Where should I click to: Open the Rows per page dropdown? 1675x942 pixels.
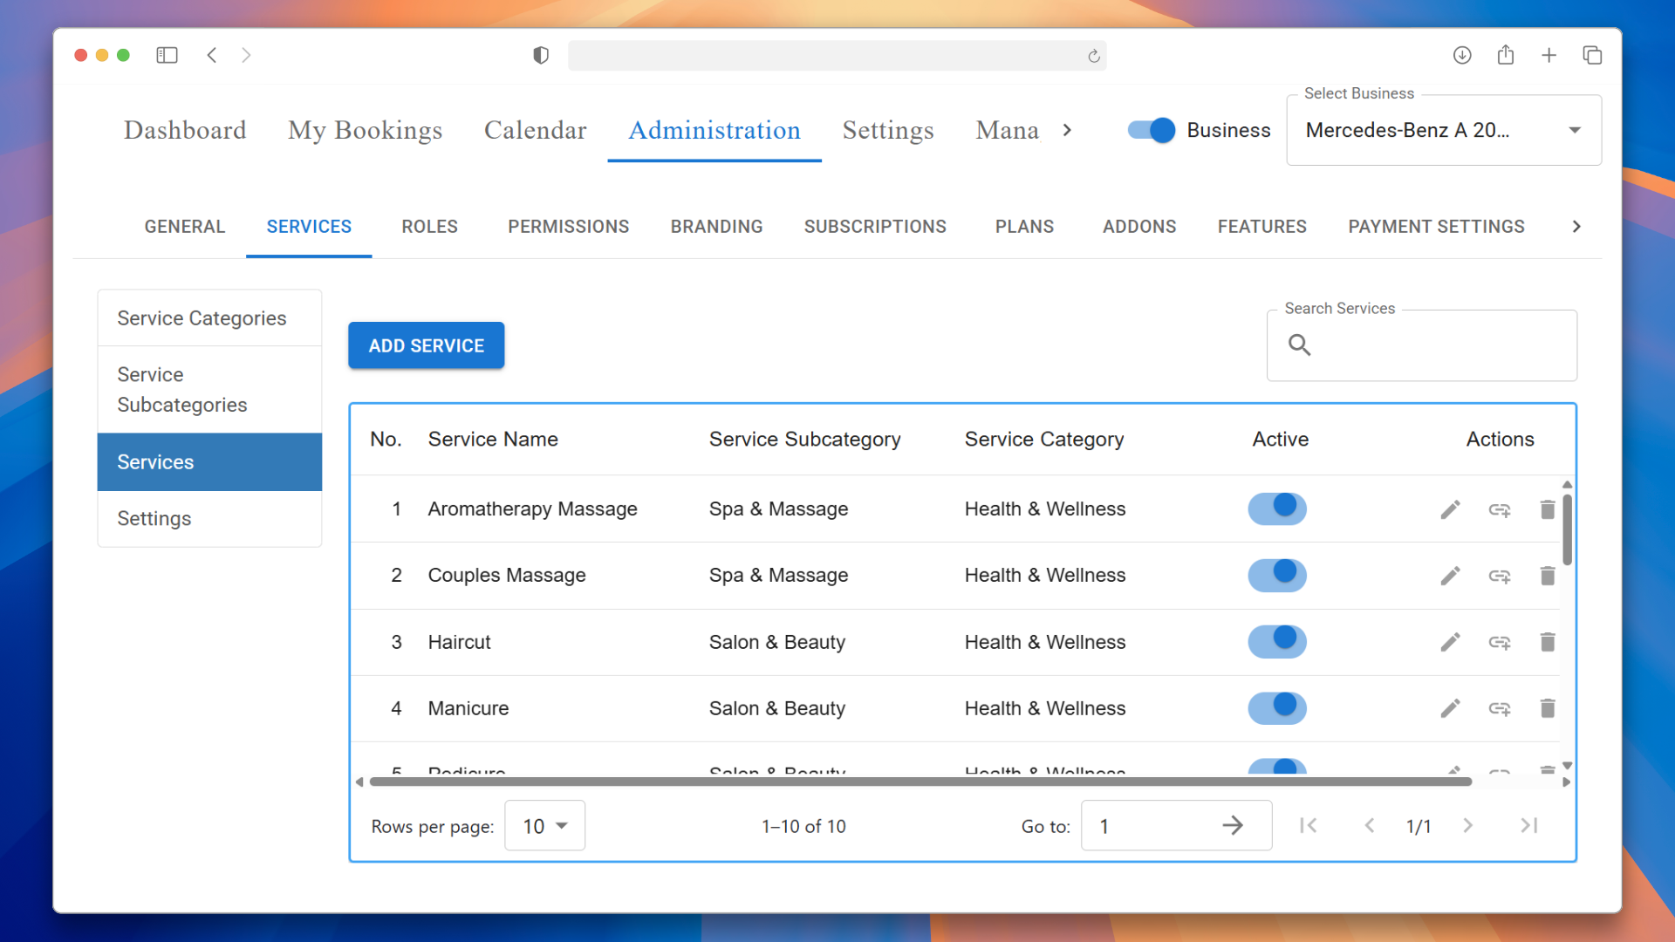click(544, 826)
